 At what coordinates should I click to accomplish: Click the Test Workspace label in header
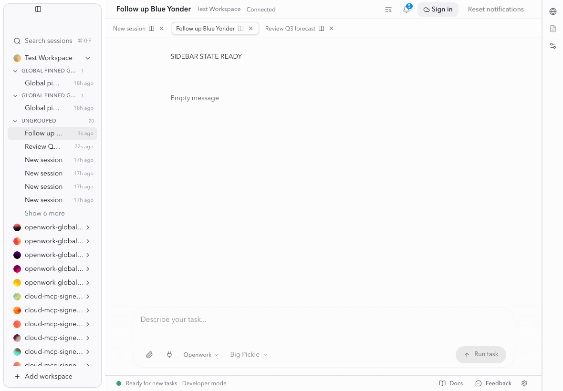click(x=219, y=10)
